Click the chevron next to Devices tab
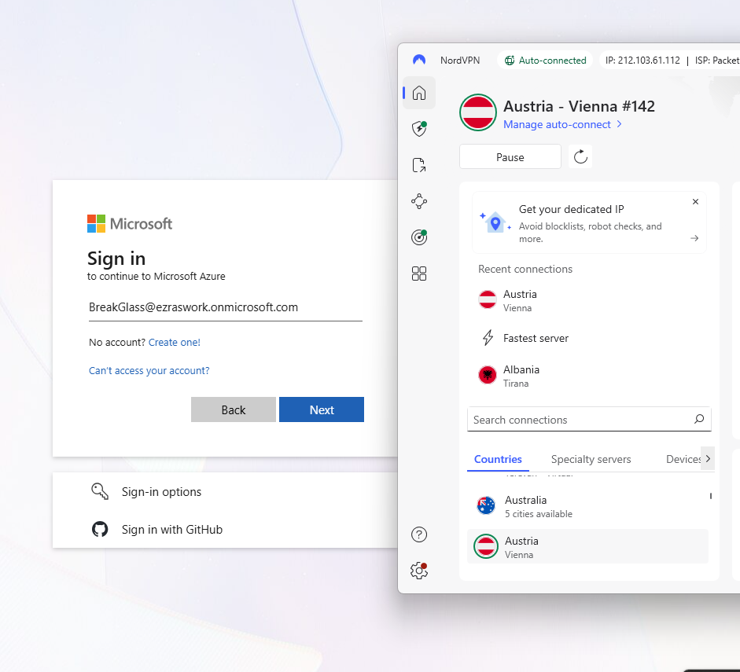Screen dimensions: 740x672 707,458
